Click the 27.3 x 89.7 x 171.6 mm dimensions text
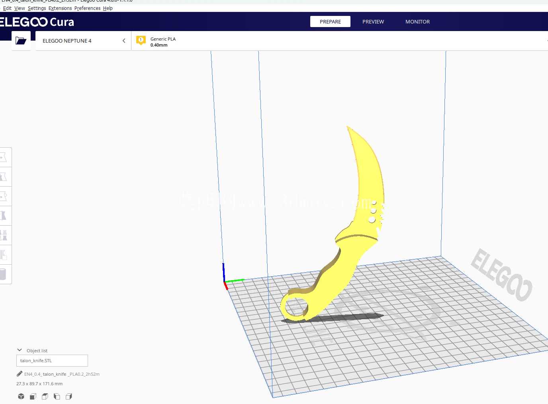The height and width of the screenshot is (404, 548). pyautogui.click(x=39, y=384)
